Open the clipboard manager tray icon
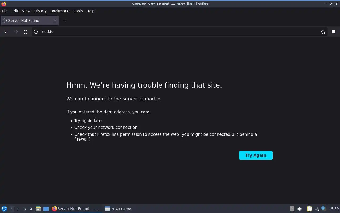 coord(309,209)
